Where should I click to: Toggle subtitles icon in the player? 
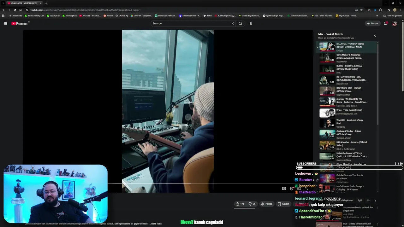click(x=284, y=189)
